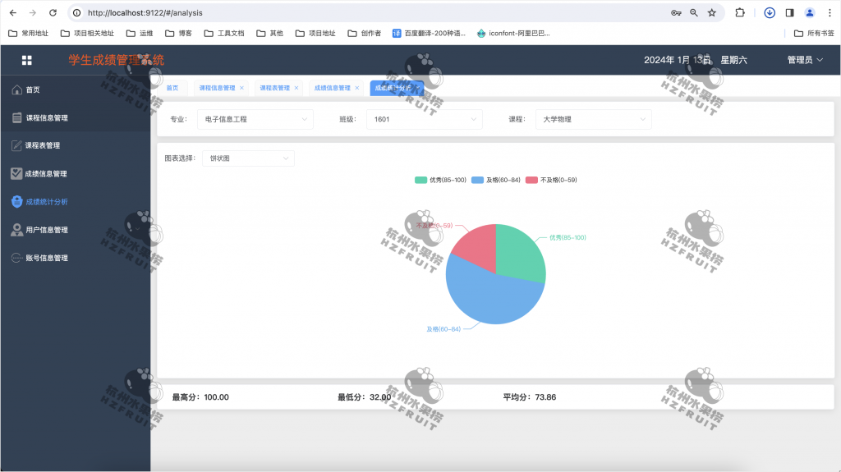Open 用户信息管理 in sidebar

(75, 230)
